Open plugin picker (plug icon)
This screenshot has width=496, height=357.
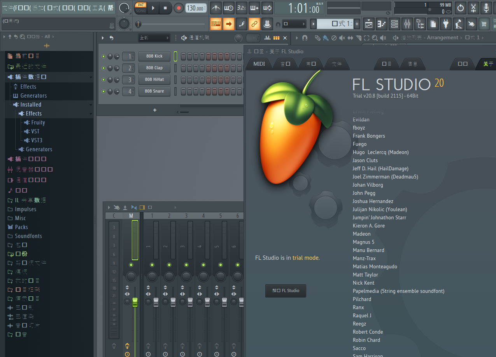(x=445, y=24)
